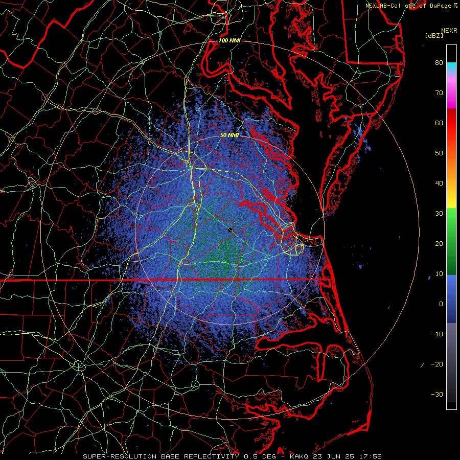Click the -30 value on the dBZ scale

coord(437,395)
